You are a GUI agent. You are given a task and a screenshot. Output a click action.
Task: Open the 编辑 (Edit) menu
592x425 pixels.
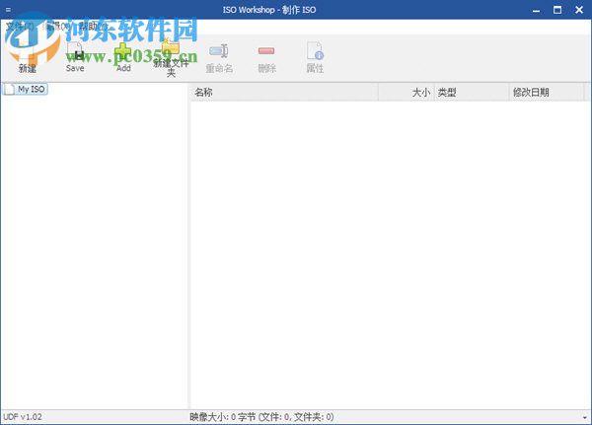point(55,26)
